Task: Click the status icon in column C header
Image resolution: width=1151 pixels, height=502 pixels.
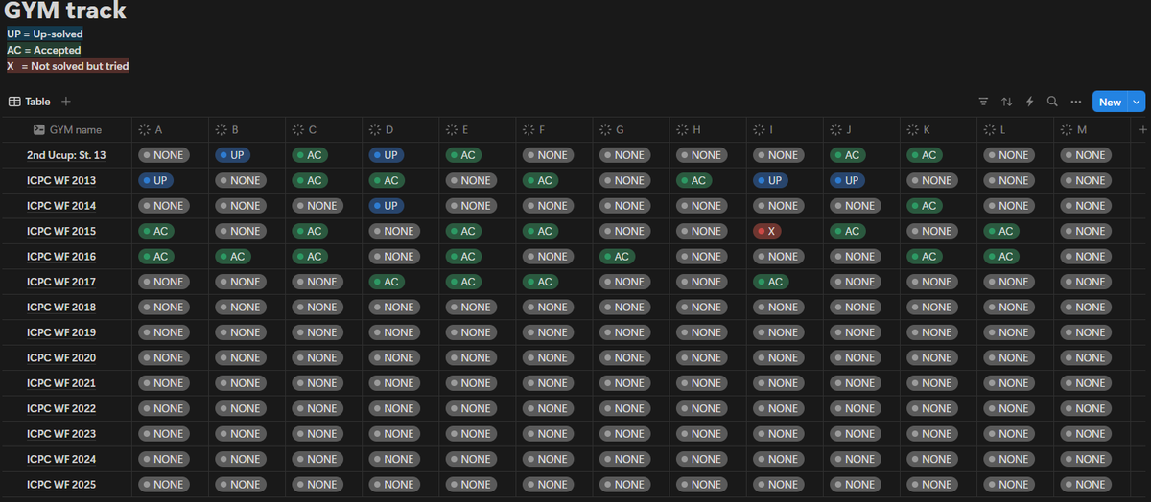Action: [x=298, y=129]
